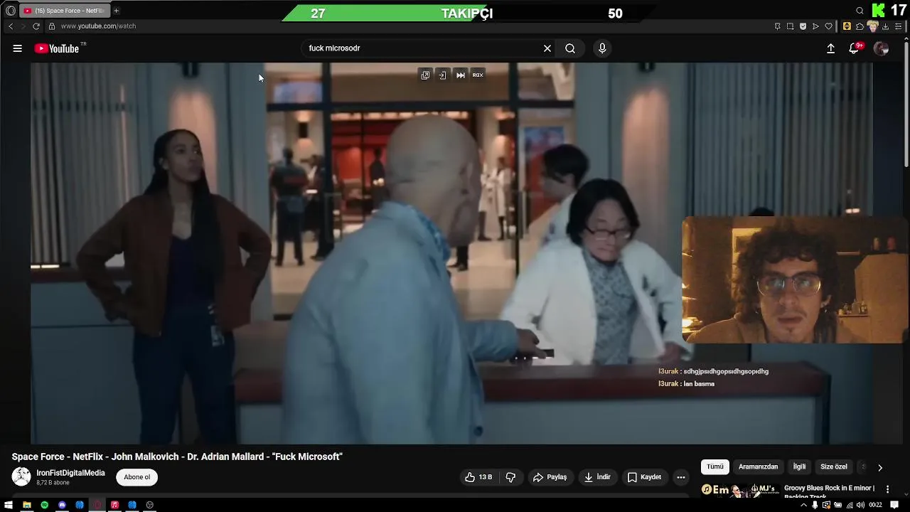Click the picture-in-picture popout icon over the video
910x512 pixels.
coord(425,75)
